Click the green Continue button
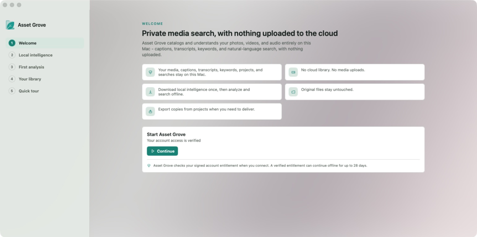Image resolution: width=477 pixels, height=237 pixels. point(162,151)
